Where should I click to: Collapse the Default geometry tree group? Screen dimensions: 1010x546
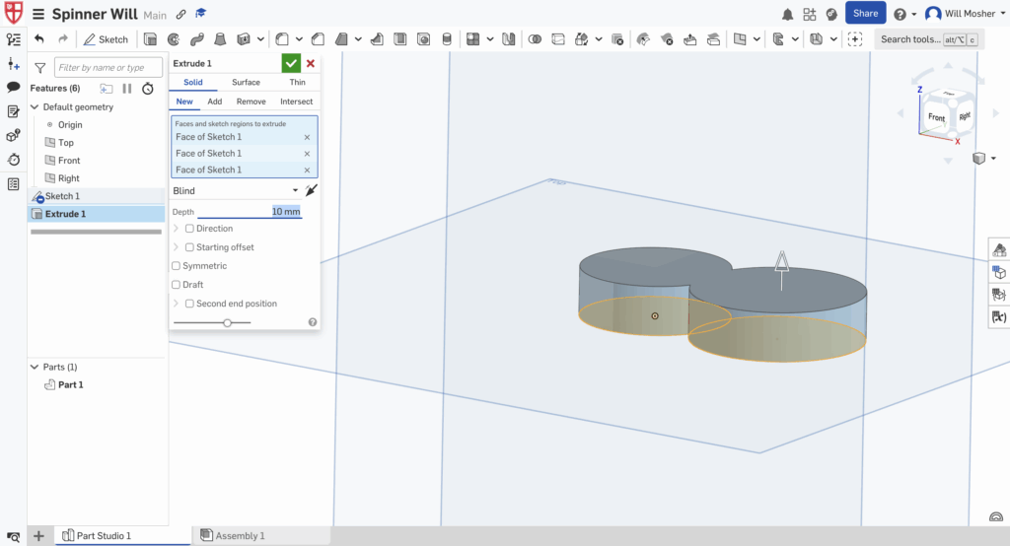[x=35, y=106]
